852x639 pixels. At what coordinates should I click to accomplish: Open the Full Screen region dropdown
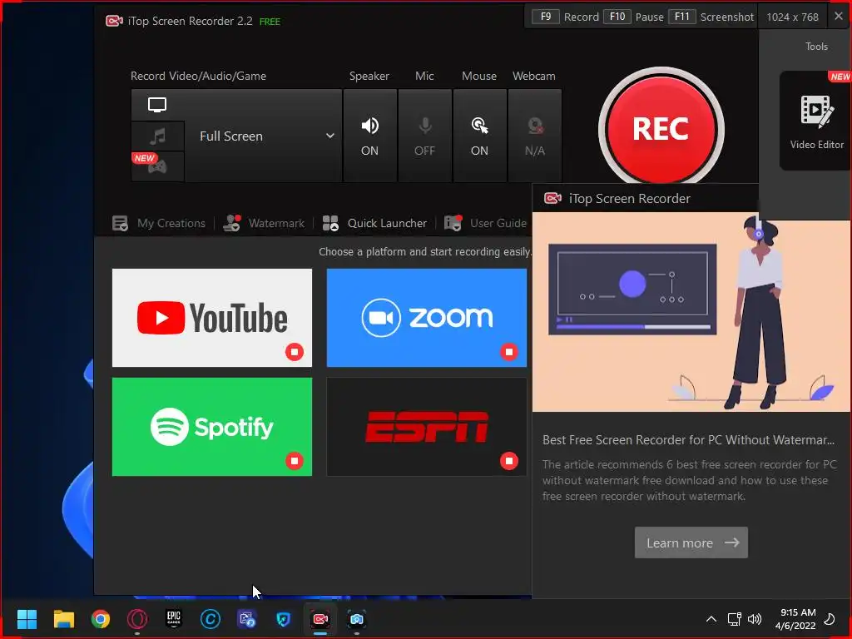click(264, 136)
